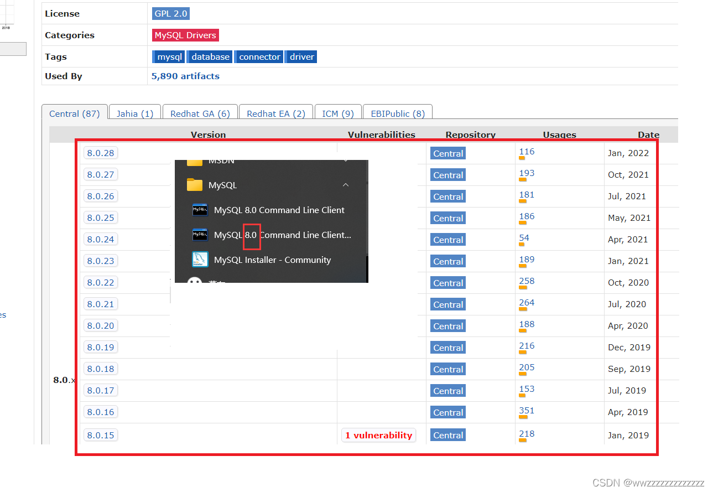Click the driver tag
Screen dimensions: 713x492
(x=301, y=57)
